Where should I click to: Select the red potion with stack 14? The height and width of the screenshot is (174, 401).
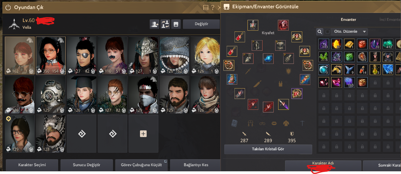click(x=362, y=70)
